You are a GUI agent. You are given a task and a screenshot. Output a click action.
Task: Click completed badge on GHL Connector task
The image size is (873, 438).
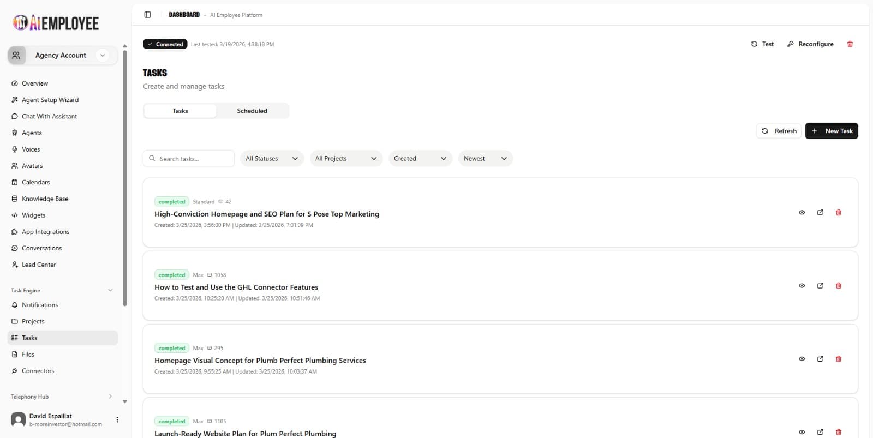click(x=172, y=275)
